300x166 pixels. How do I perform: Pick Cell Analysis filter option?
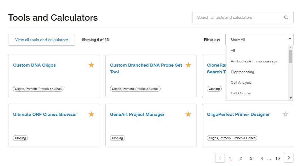(241, 83)
